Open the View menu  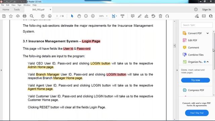[13, 5]
